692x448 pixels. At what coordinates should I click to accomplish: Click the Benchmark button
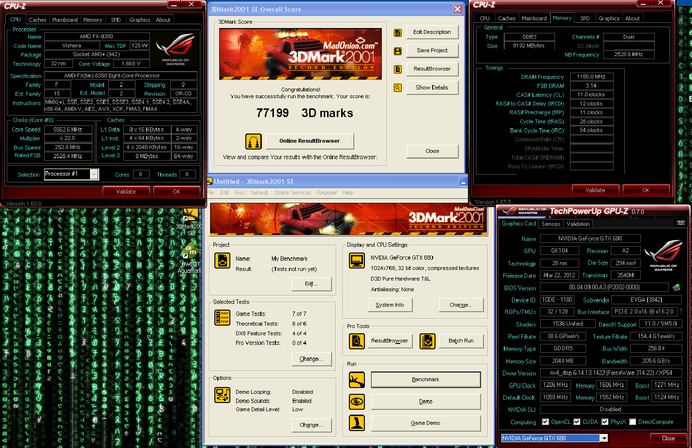426,380
